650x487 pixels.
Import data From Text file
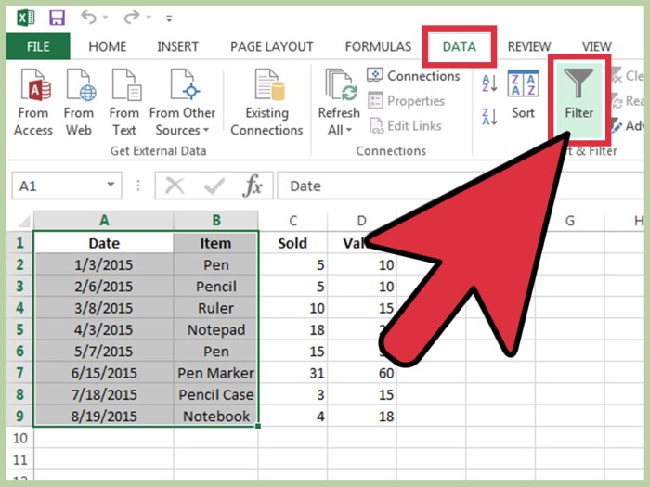coord(123,102)
